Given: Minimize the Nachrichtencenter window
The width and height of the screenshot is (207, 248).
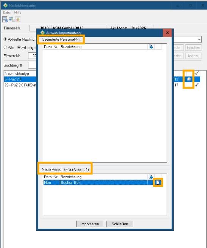Looking at the screenshot, I should (178, 6).
